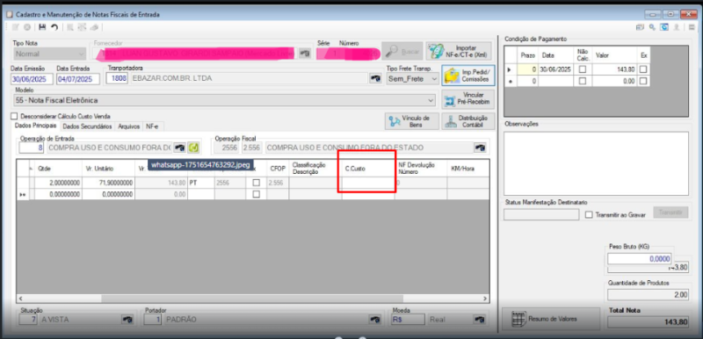Click the greyed edit note toolbar icon

pyautogui.click(x=16, y=27)
